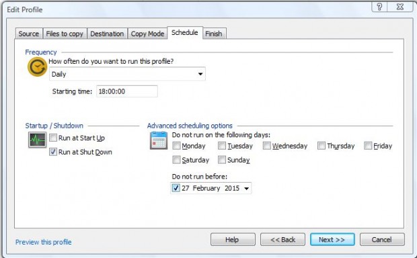
Task: Switch to the Source tab
Action: tap(29, 34)
